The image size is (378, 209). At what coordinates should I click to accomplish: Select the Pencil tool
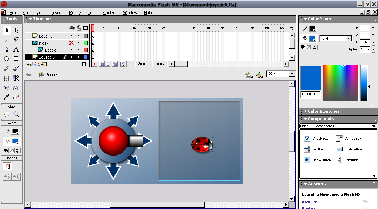(x=7, y=69)
